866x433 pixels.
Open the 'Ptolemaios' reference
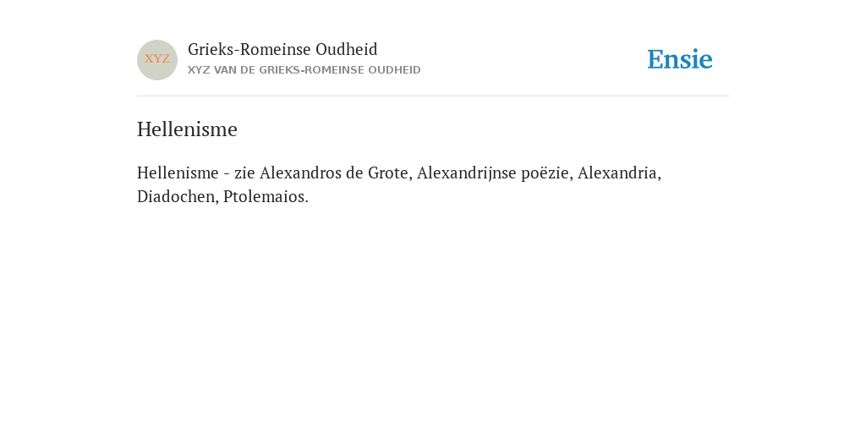pos(266,196)
